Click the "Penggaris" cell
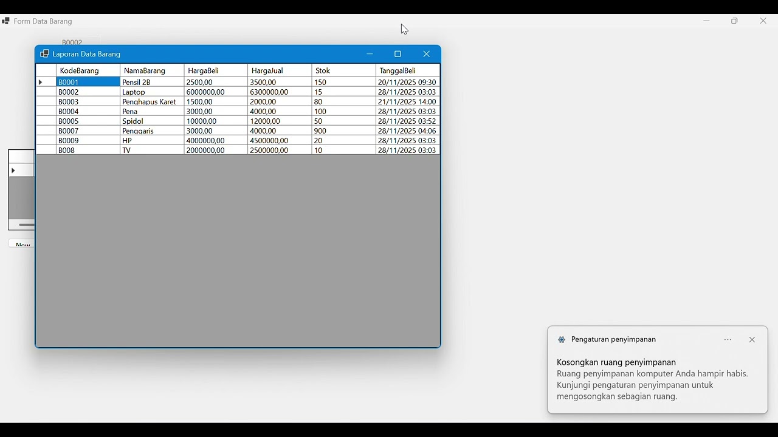The height and width of the screenshot is (437, 778). pos(152,130)
